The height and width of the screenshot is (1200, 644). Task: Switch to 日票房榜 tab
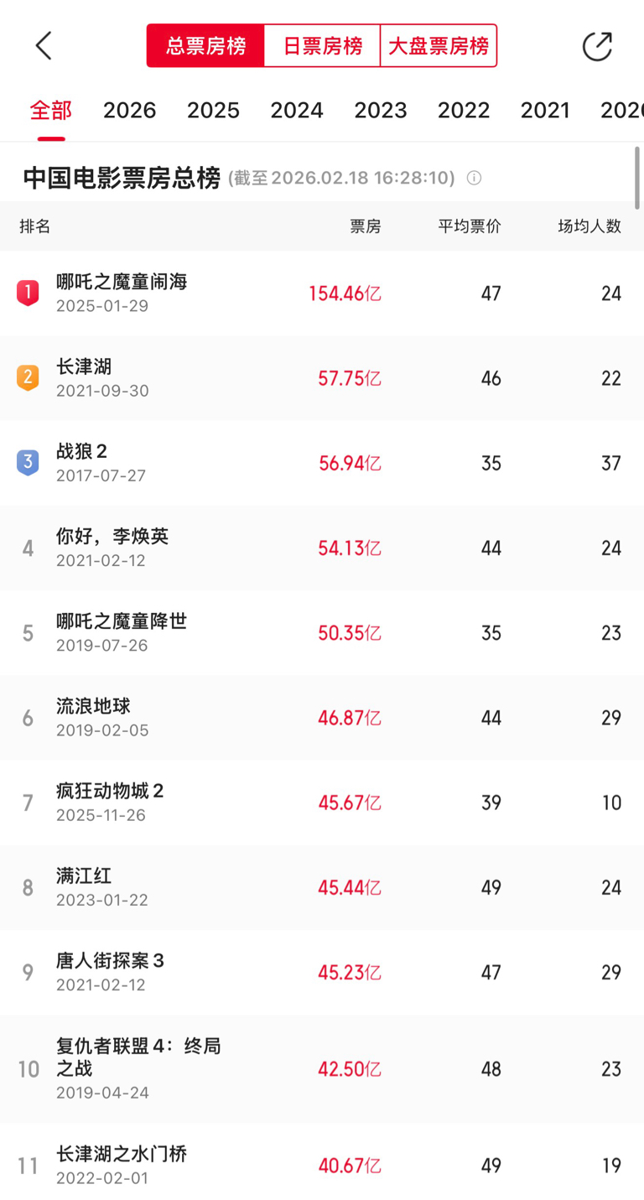322,46
